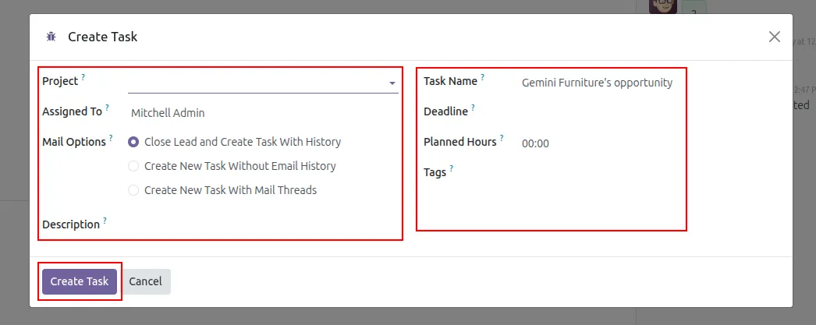Click the help tooltip icon next to Project
816x325 pixels.
coord(83,77)
